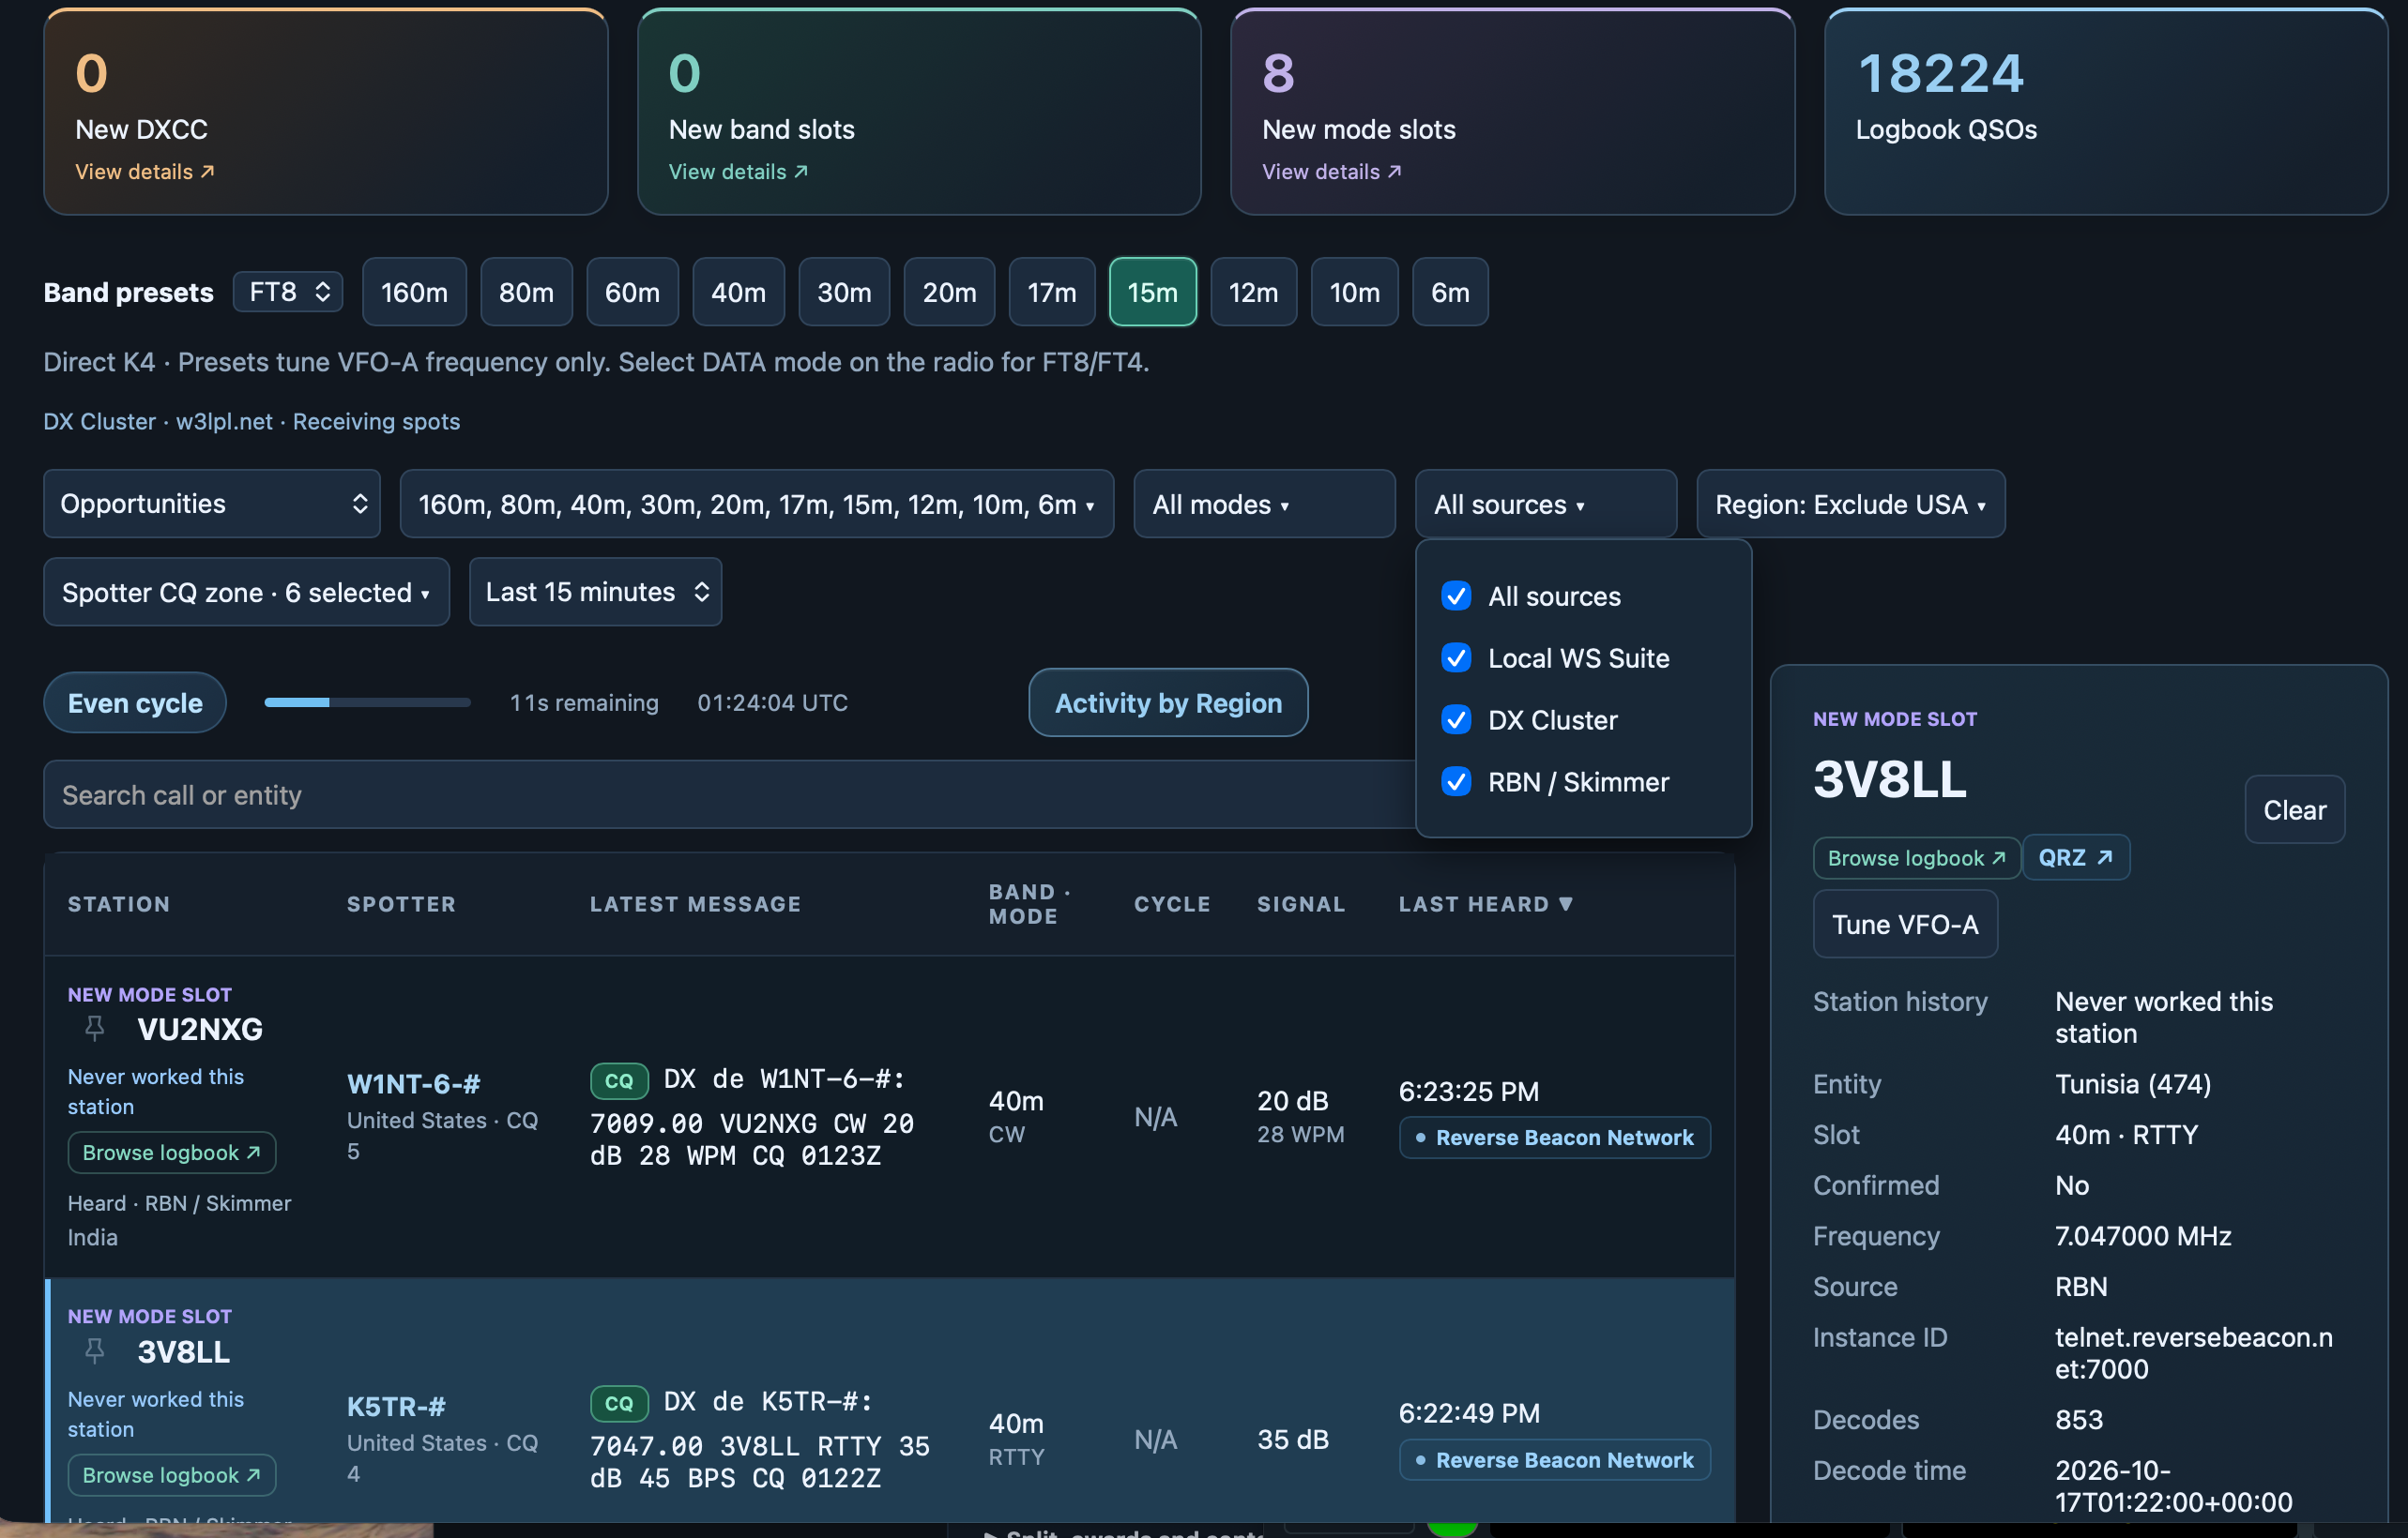Click the cycle time progress bar
The image size is (2408, 1538).
coord(367,702)
